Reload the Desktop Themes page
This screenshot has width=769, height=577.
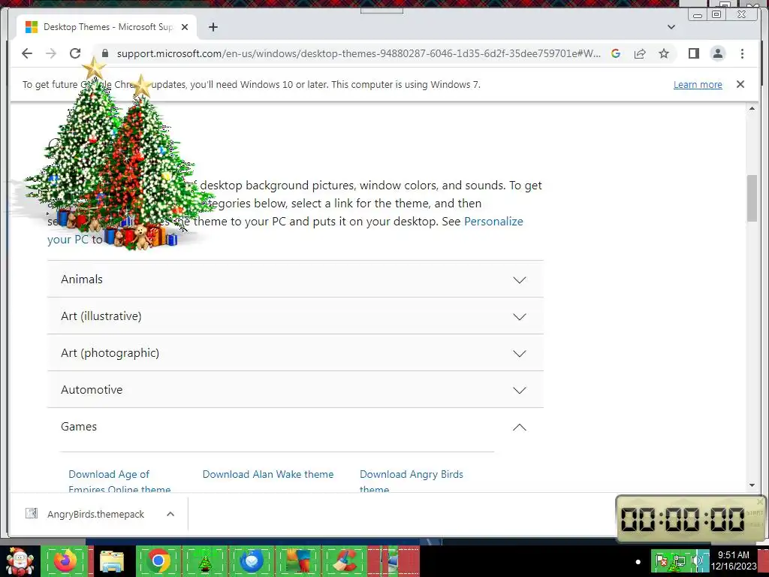coord(75,53)
